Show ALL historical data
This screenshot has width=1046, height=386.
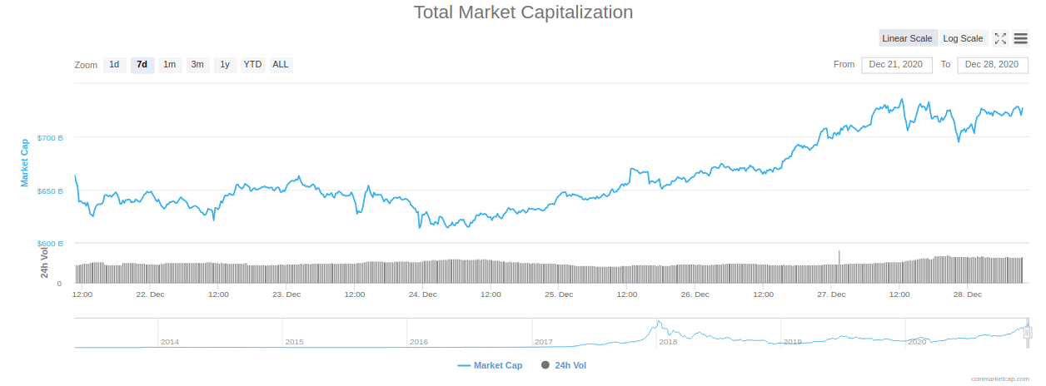[x=281, y=65]
